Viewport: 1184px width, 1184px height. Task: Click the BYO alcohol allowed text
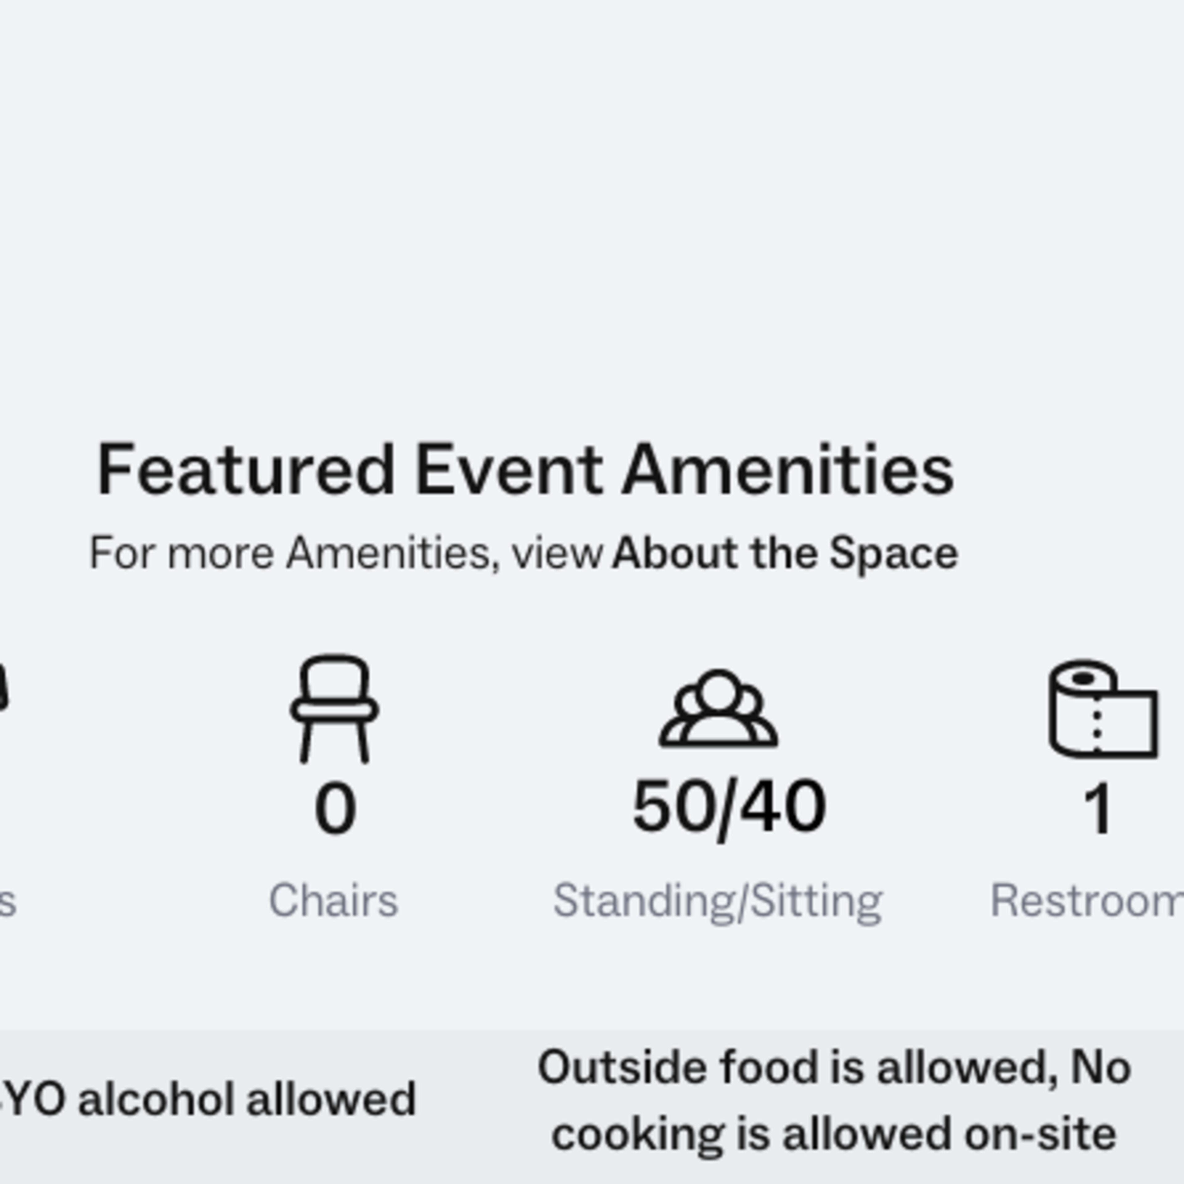[208, 1100]
